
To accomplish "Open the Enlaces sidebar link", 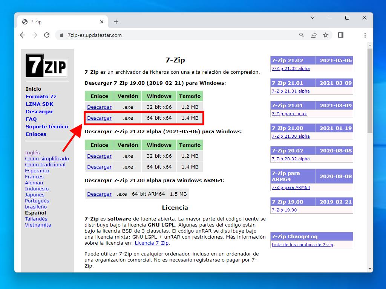I will [36, 134].
